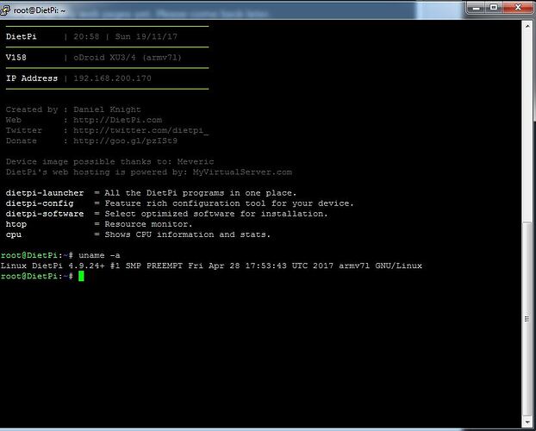Viewport: 536px width, 431px height.
Task: Click the 'root@DietPi: ~' window title
Action: pyautogui.click(x=40, y=10)
